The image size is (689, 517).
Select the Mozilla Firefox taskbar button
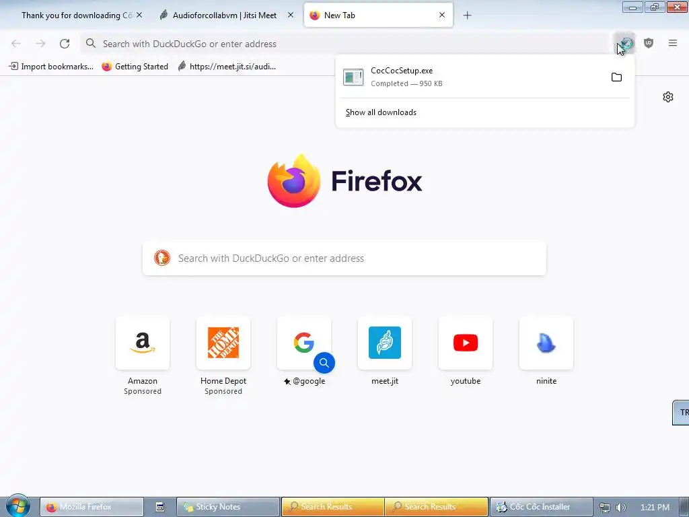(x=92, y=507)
